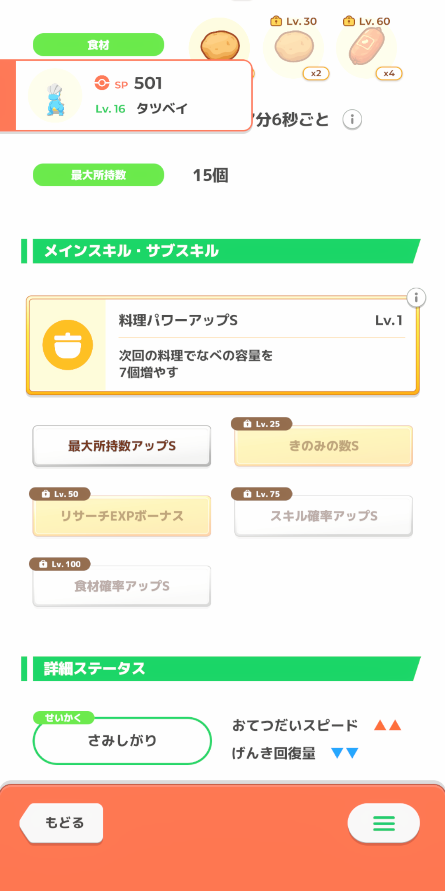Viewport: 445px width, 891px height.
Task: Tap the さみしがり nature box
Action: (x=122, y=741)
